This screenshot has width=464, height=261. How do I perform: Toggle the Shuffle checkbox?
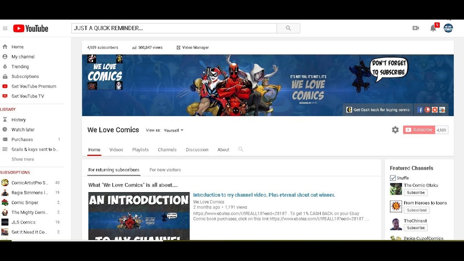pyautogui.click(x=393, y=178)
